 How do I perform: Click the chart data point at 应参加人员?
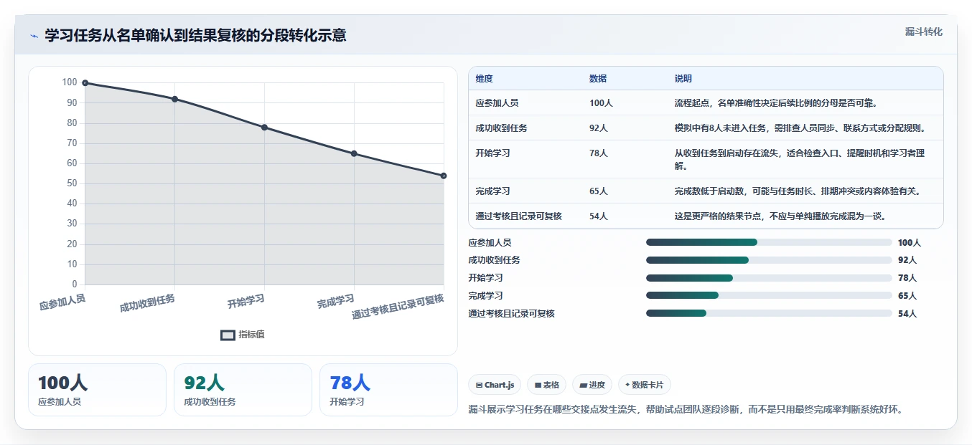85,83
